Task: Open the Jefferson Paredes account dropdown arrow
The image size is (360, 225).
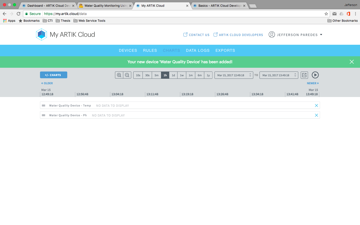Action: pos(321,35)
